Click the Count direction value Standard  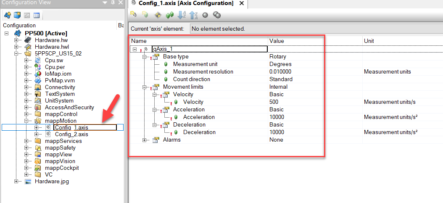[x=281, y=79]
